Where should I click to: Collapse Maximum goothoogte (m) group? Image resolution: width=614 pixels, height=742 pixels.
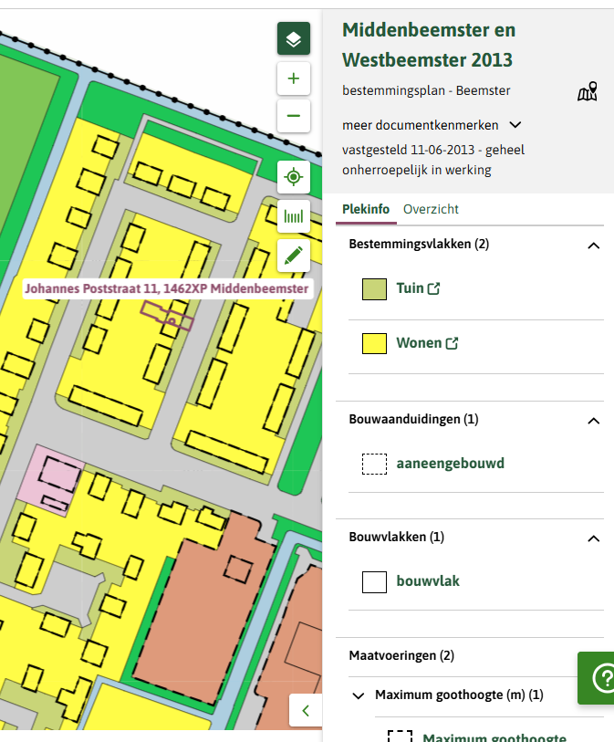point(359,695)
